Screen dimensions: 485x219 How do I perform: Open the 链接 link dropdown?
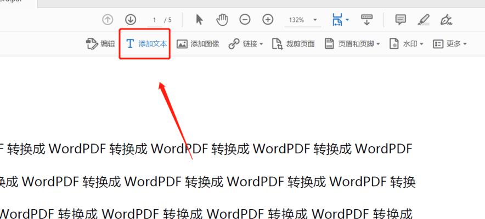click(x=246, y=44)
